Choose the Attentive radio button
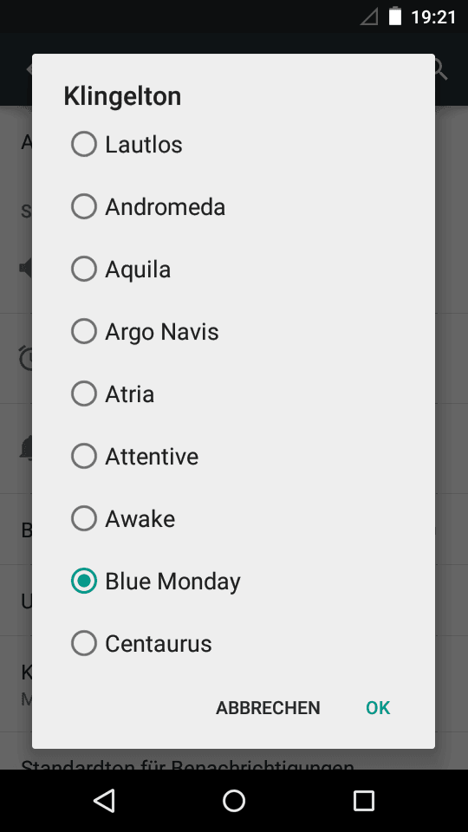Image resolution: width=468 pixels, height=832 pixels. click(84, 456)
